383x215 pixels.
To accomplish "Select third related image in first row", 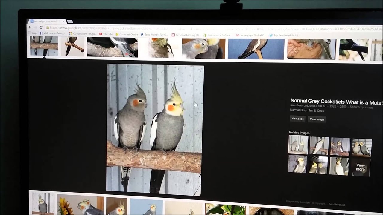I will point(340,147).
